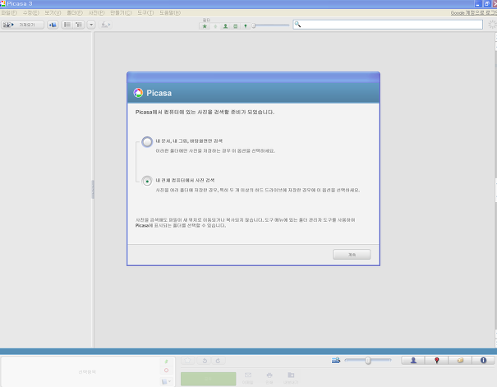Show the Tags panel
The image size is (497, 387).
460,361
